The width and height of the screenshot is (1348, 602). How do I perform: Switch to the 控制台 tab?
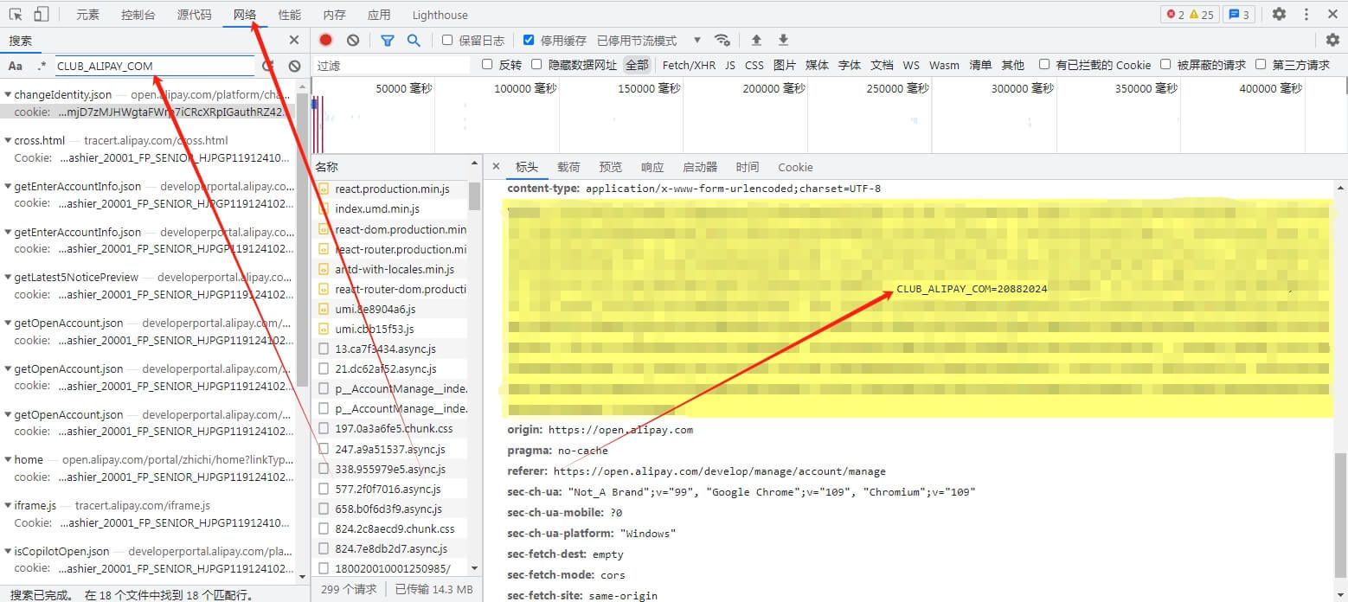point(138,15)
